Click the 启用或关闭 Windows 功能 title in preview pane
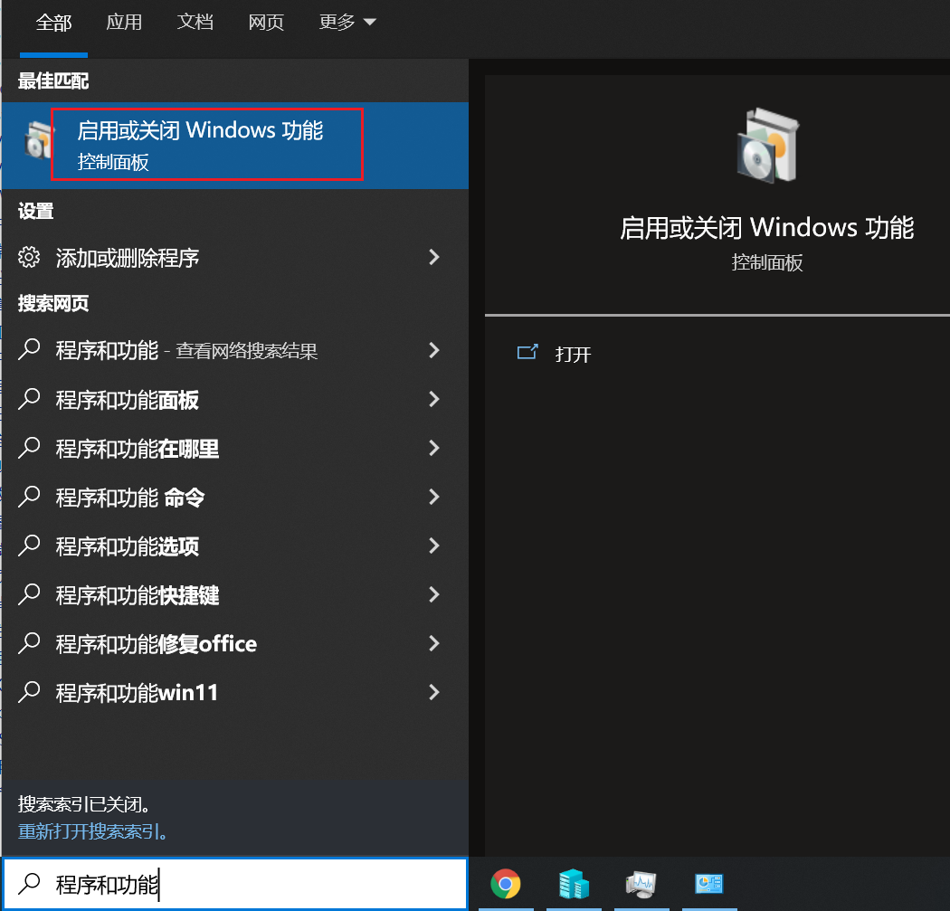This screenshot has height=911, width=950. [x=767, y=228]
